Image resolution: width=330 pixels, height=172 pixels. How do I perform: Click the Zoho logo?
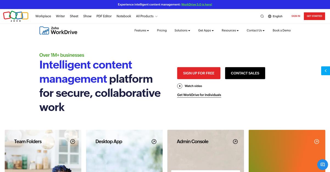(16, 16)
